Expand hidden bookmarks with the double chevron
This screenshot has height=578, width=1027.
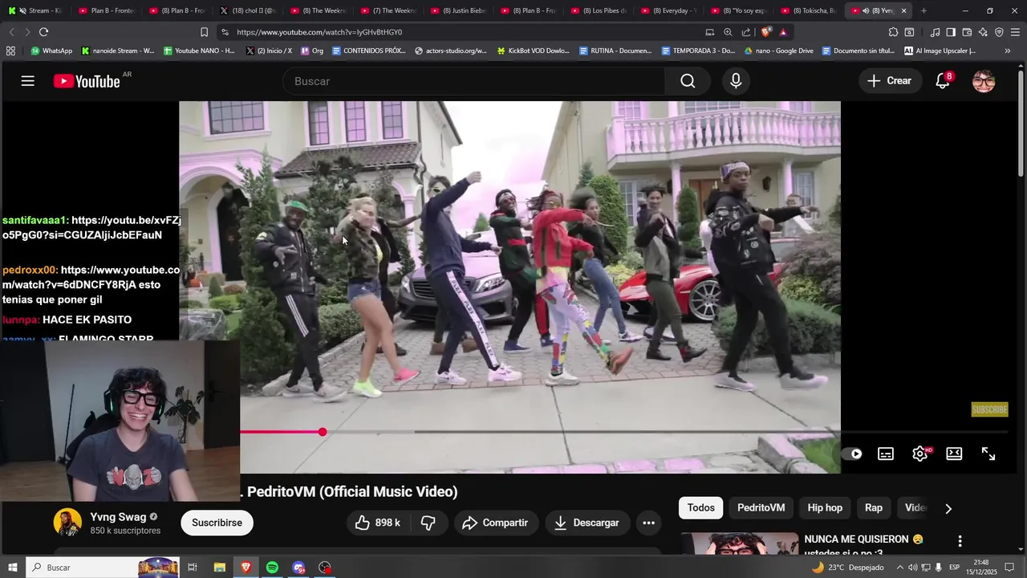[1008, 51]
